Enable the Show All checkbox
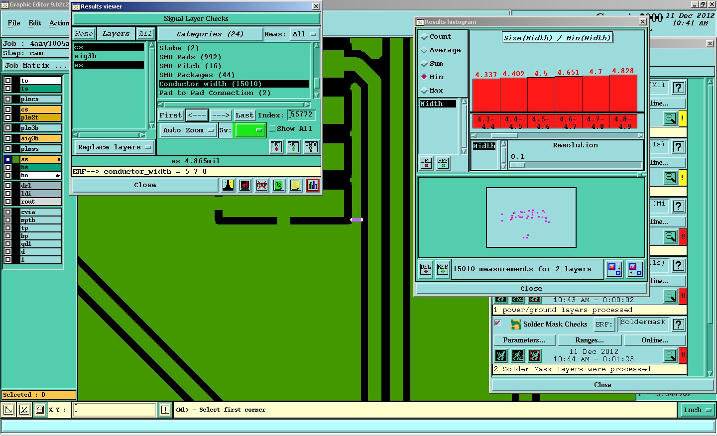Screen dimensions: 717x436 tap(272, 129)
